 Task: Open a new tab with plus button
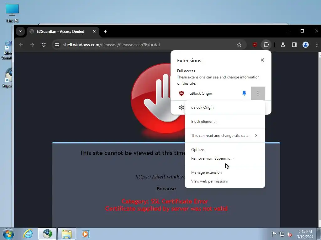pyautogui.click(x=105, y=31)
